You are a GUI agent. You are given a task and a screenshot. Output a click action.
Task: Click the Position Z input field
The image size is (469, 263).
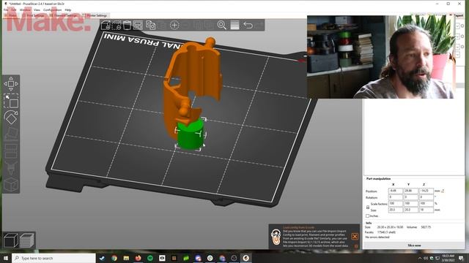pyautogui.click(x=426, y=191)
